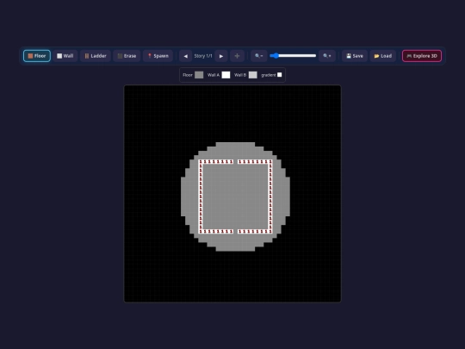The width and height of the screenshot is (465, 349).
Task: Select the Floor tool
Action: [x=37, y=56]
